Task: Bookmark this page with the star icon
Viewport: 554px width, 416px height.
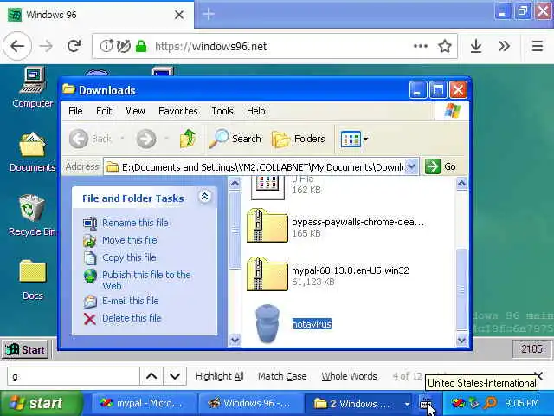Action: tap(444, 46)
